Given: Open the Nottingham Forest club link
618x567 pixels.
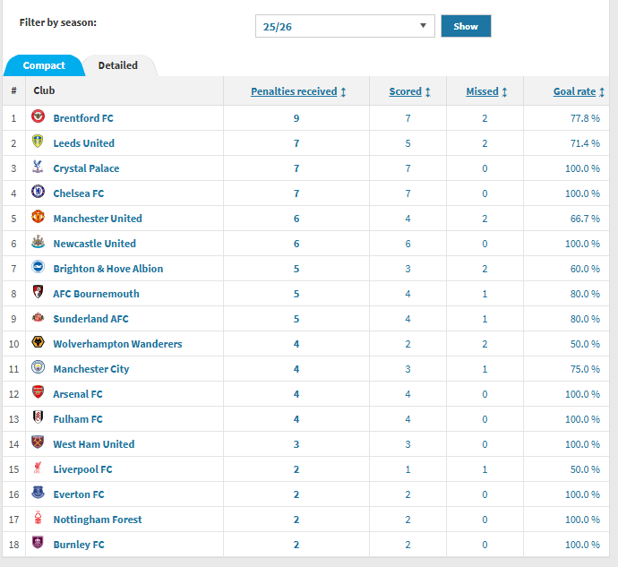Looking at the screenshot, I should (98, 520).
